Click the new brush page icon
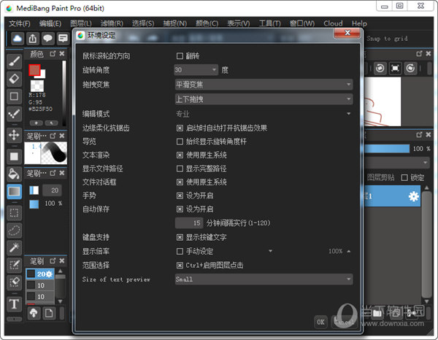Viewport: 438px width, 340px height. [49, 313]
